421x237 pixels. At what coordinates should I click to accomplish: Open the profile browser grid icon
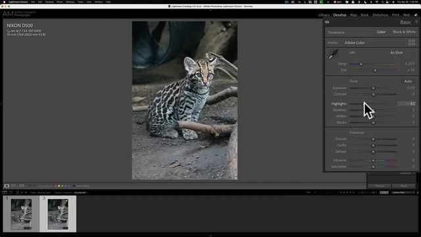coord(411,42)
